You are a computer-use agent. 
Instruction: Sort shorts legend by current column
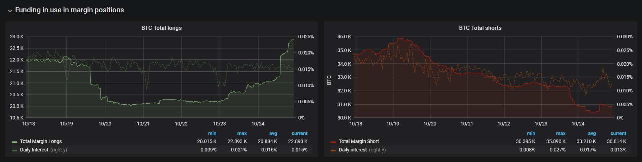[x=618, y=134]
